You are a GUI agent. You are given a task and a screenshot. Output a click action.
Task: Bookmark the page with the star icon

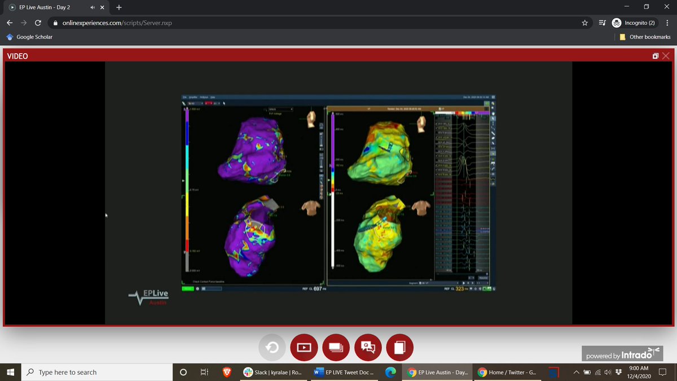584,23
